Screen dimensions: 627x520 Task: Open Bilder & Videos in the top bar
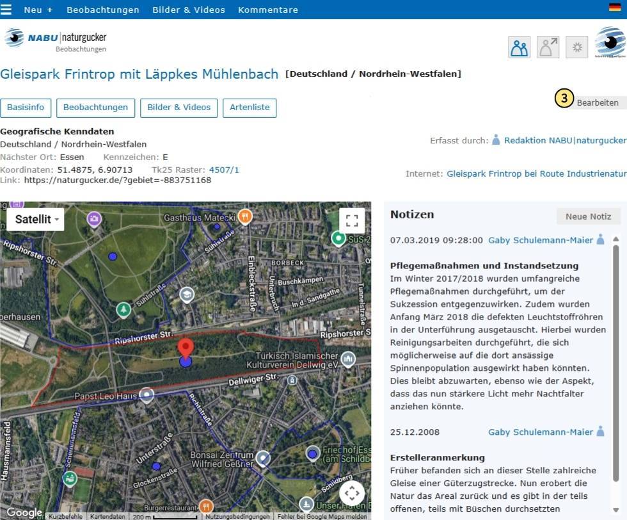pyautogui.click(x=189, y=10)
